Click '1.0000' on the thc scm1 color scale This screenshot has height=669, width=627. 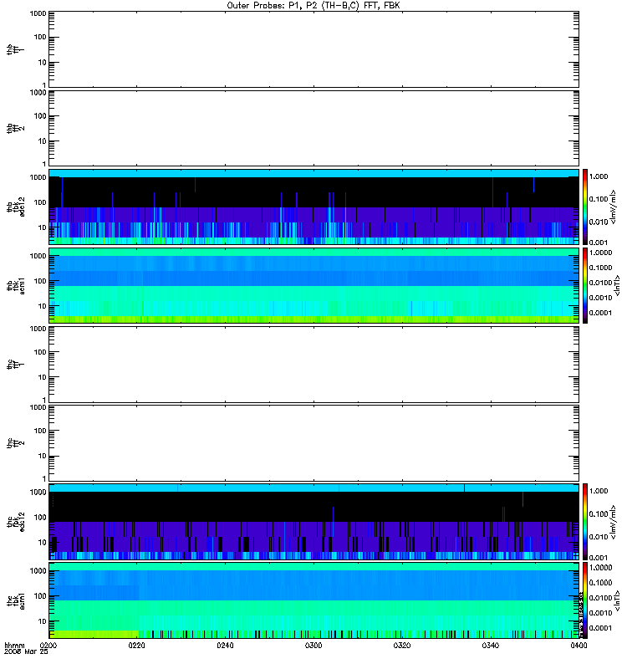tap(600, 568)
